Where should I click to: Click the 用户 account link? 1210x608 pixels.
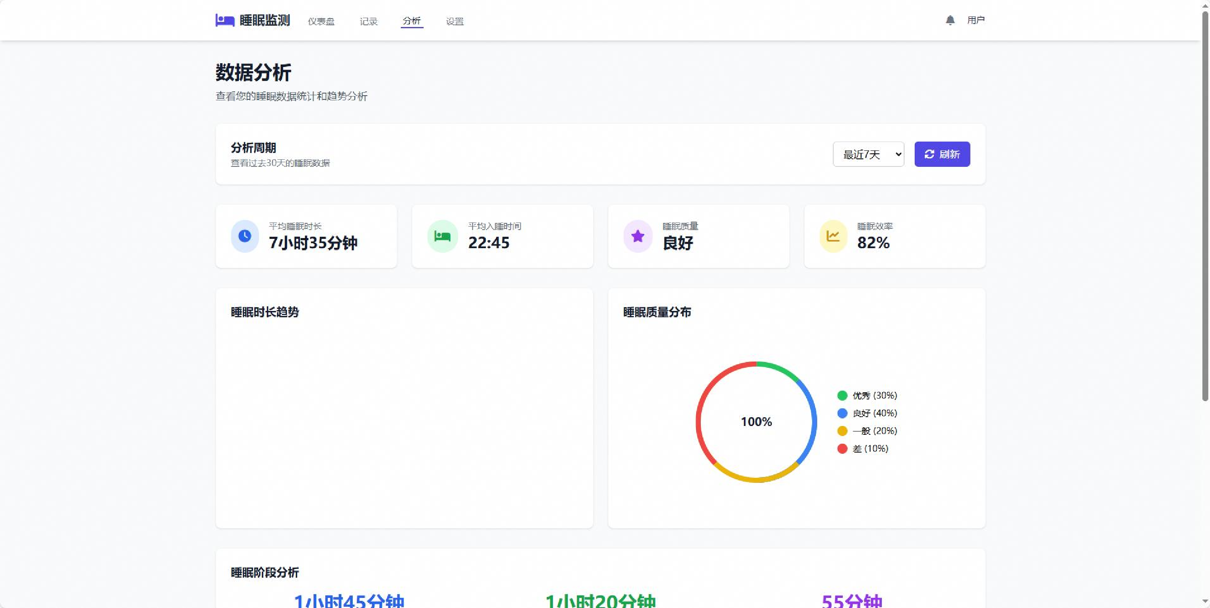pyautogui.click(x=975, y=20)
